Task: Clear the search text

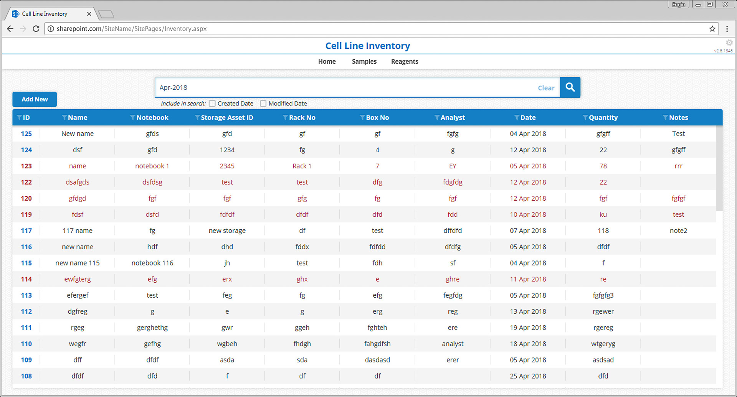Action: point(546,88)
